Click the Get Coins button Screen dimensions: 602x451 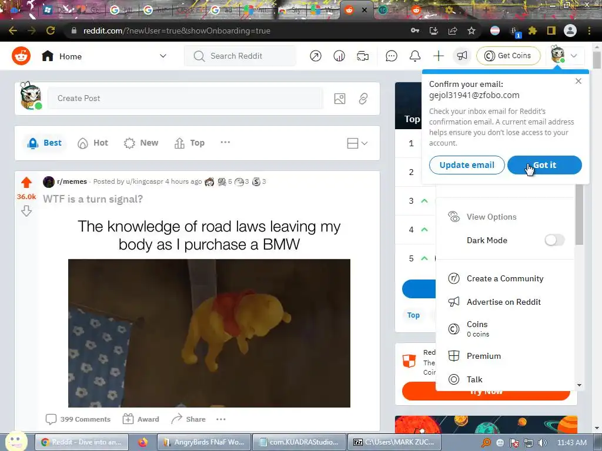pyautogui.click(x=509, y=56)
